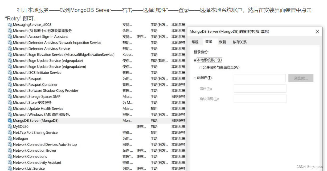327x171 pixels.
Task: Switch to the 恢复 tab
Action: [x=223, y=42]
